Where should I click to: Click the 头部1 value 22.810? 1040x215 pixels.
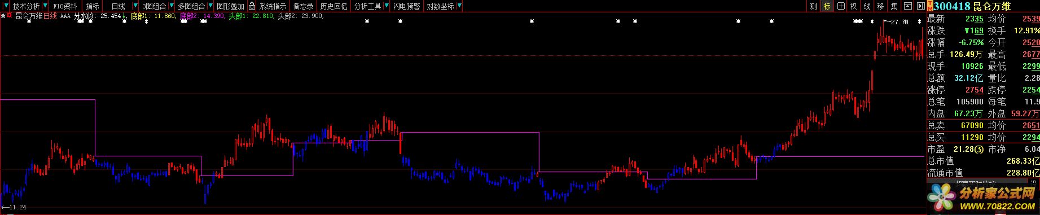pyautogui.click(x=263, y=16)
